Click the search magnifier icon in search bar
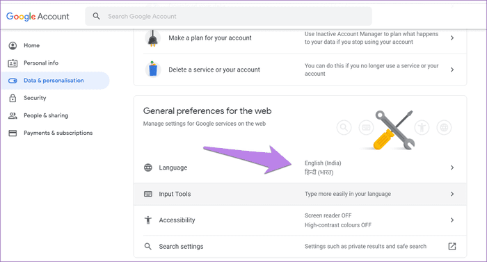This screenshot has width=487, height=262. tap(96, 16)
